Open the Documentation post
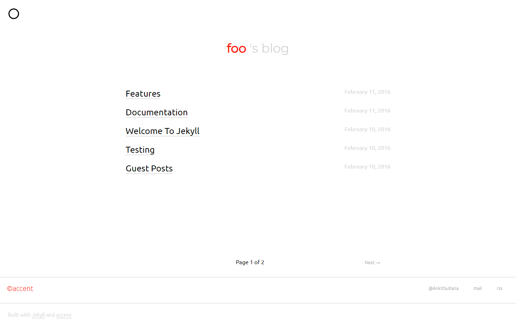The image size is (516, 328). 157,113
